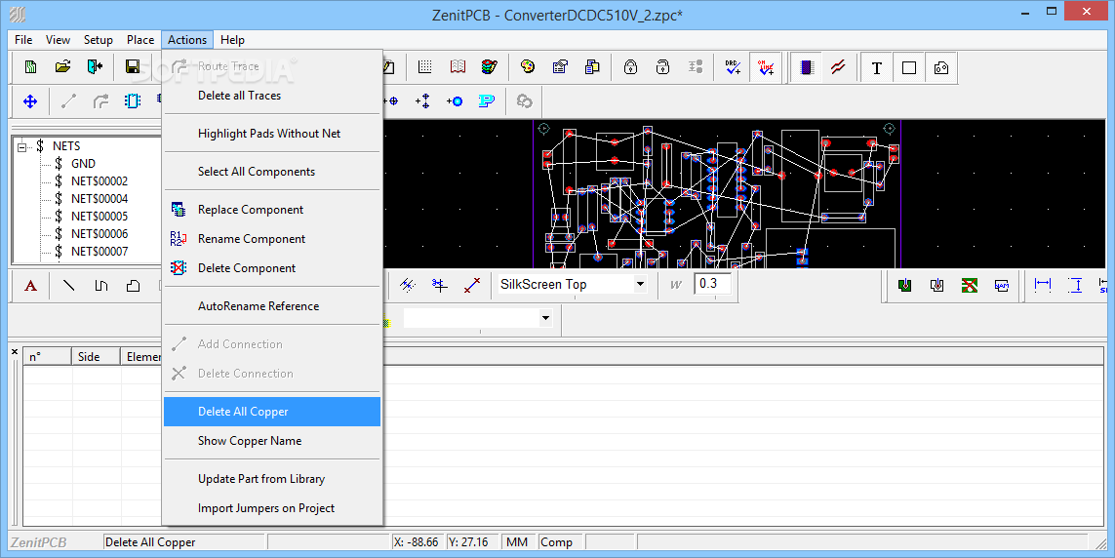
Task: Click the red X on green board icon
Action: tap(970, 286)
